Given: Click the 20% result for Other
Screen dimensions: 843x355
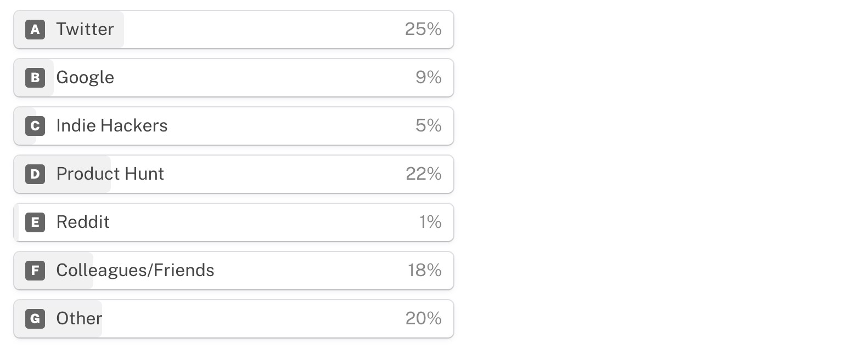Looking at the screenshot, I should [x=424, y=318].
